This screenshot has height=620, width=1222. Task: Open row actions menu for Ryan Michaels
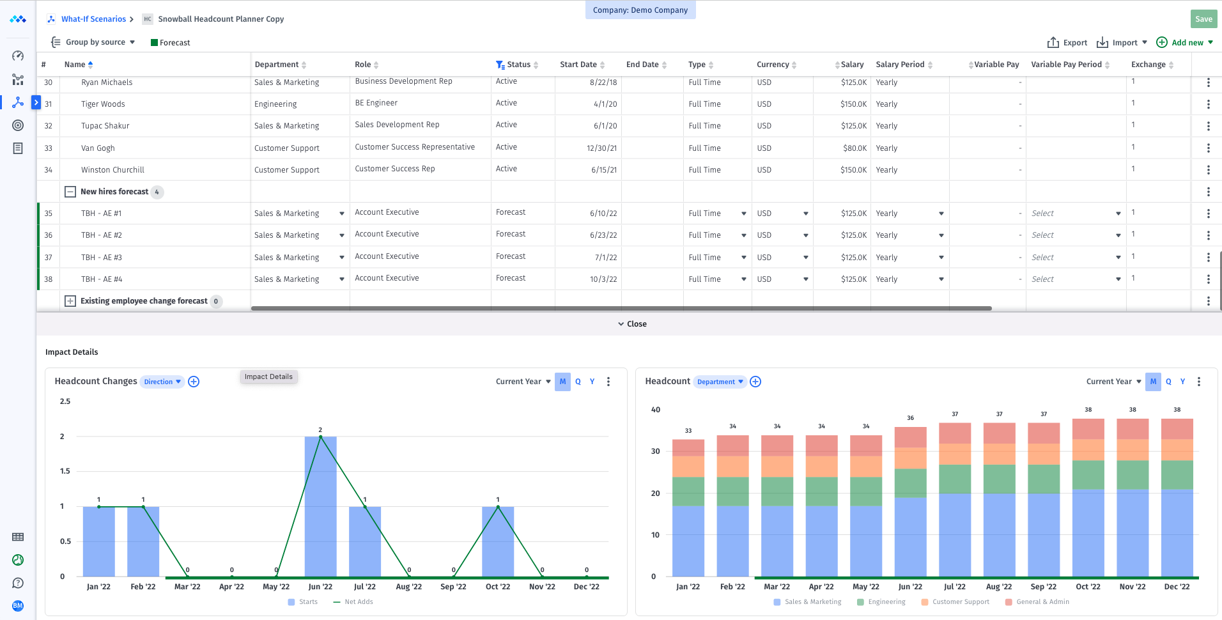1208,82
